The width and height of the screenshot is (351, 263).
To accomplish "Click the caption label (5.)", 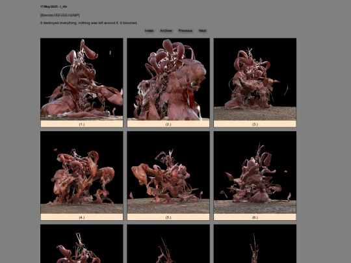I will coord(168,218).
